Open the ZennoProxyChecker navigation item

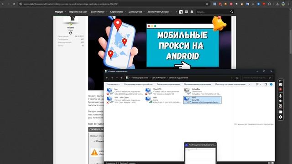[x=158, y=12]
